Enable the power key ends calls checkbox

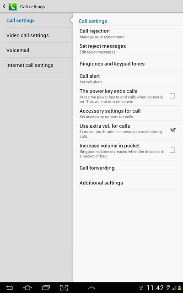172,96
